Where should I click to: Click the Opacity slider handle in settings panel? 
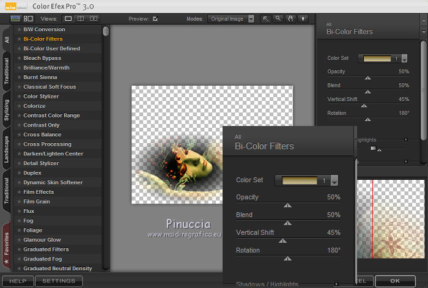(x=367, y=78)
